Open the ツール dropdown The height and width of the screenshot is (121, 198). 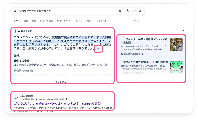pos(138,21)
